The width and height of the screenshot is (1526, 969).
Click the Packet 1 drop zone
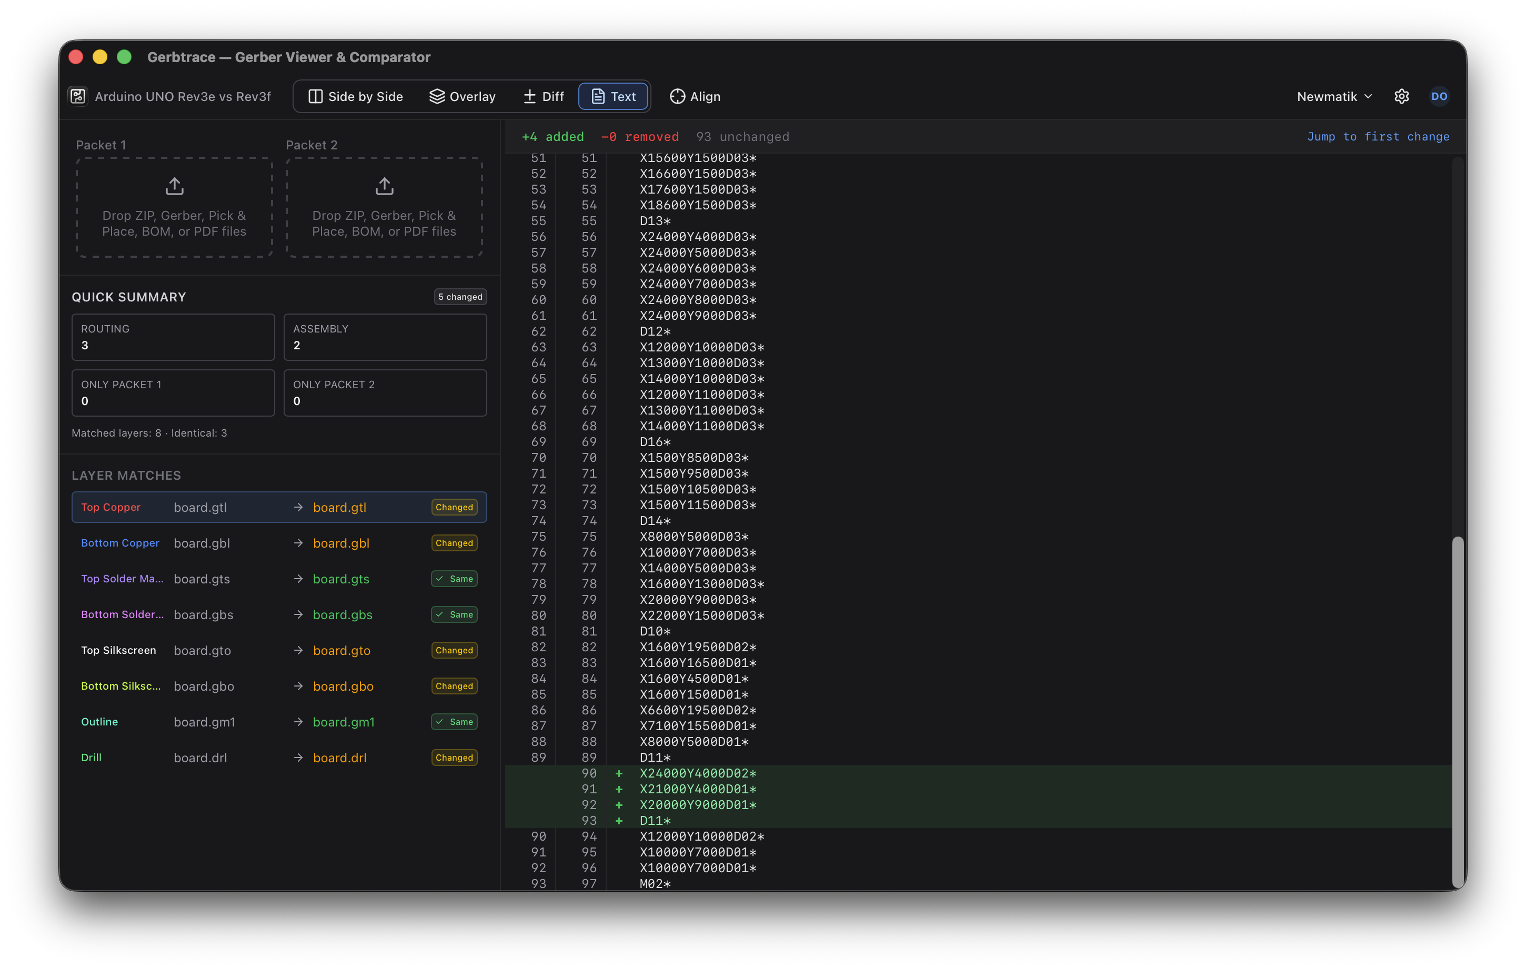174,207
